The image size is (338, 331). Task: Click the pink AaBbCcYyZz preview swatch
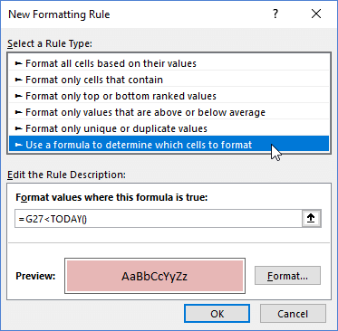155,276
